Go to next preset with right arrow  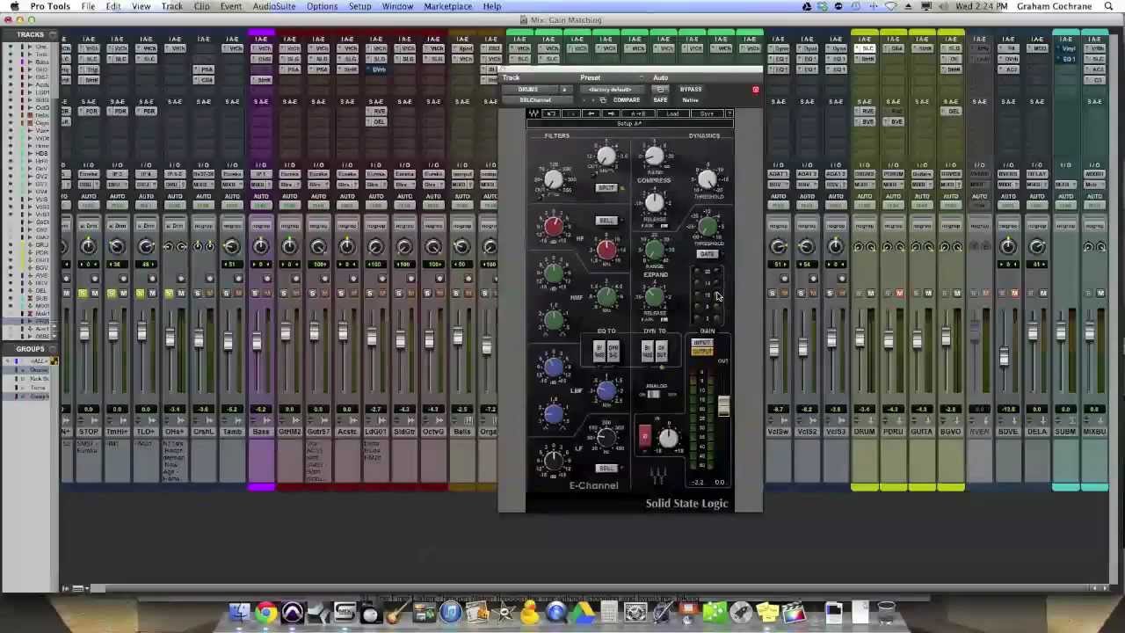611,113
